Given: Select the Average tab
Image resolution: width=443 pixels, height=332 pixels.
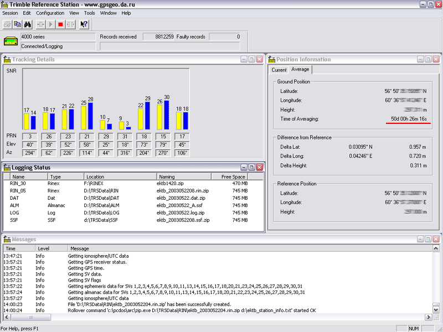Looking at the screenshot, I should click(x=300, y=69).
